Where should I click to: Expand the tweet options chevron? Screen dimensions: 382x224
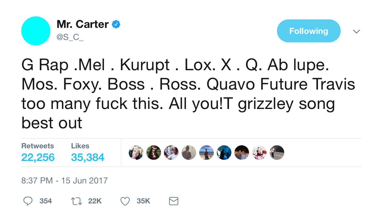(357, 31)
